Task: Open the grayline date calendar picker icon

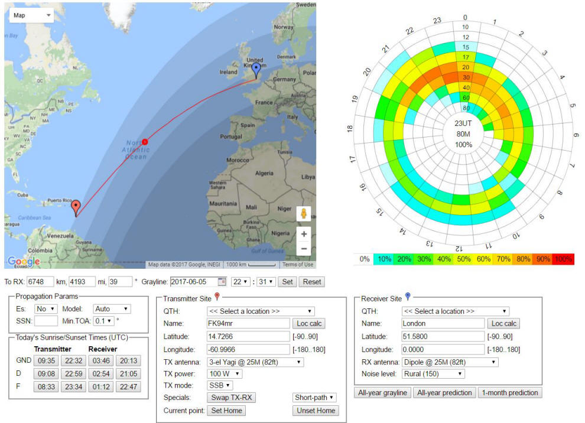Action: (222, 282)
